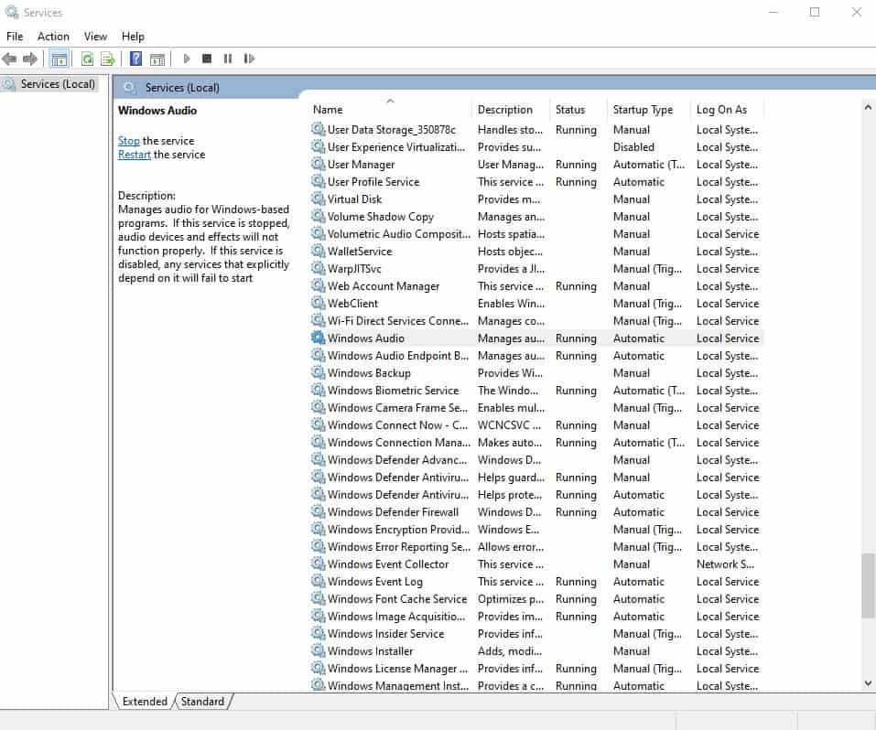Click the Forward arrow toolbar icon
The width and height of the screenshot is (876, 730).
30,59
